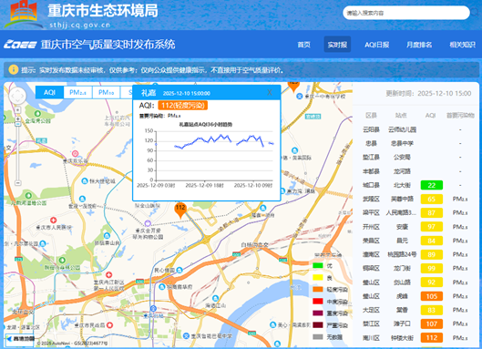Screen dimensions: 482x349
Task: Click the blue school icon at 重庆鲁能巴蜀中学
Action: click(186, 335)
